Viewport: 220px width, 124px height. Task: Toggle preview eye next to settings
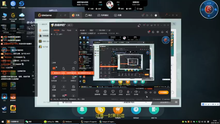pos(150,92)
